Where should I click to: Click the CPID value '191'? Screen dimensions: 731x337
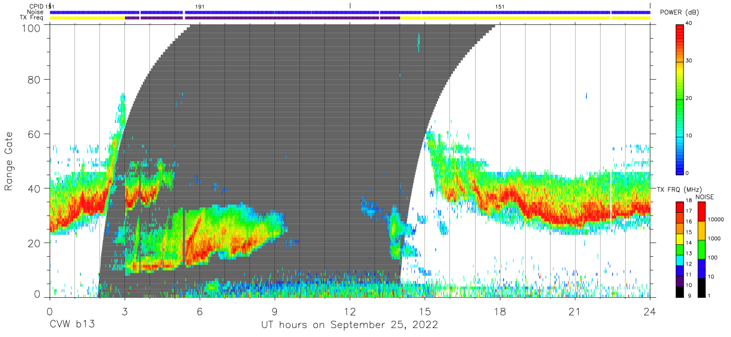click(x=199, y=6)
